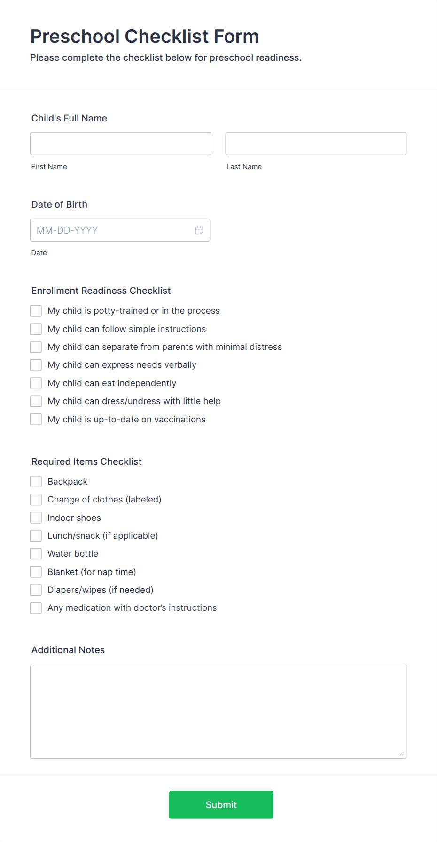Mark the Water bottle checkbox
This screenshot has height=842, width=437.
tap(36, 553)
